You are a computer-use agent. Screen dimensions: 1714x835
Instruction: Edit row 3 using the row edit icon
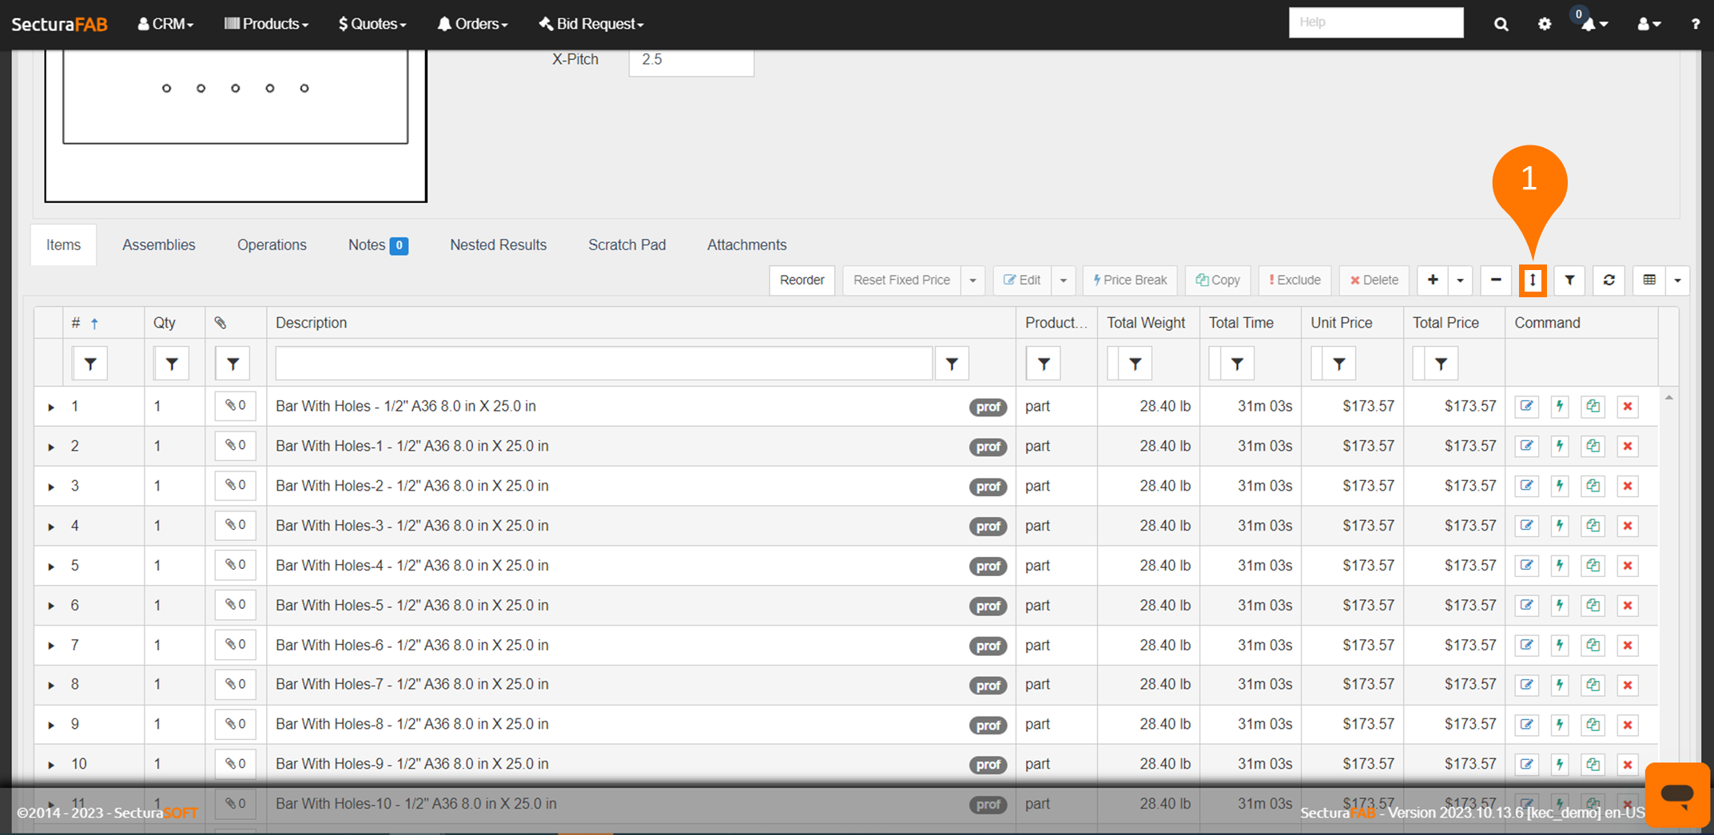point(1526,486)
